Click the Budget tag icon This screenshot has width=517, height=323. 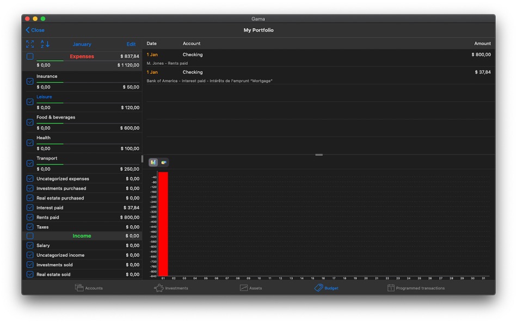pyautogui.click(x=318, y=288)
